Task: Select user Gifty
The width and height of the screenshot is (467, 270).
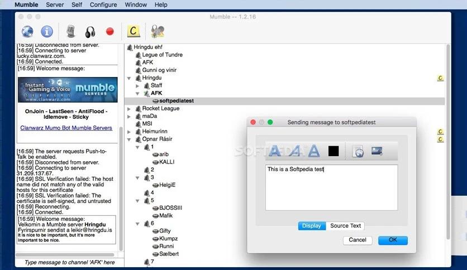Action: point(165,231)
